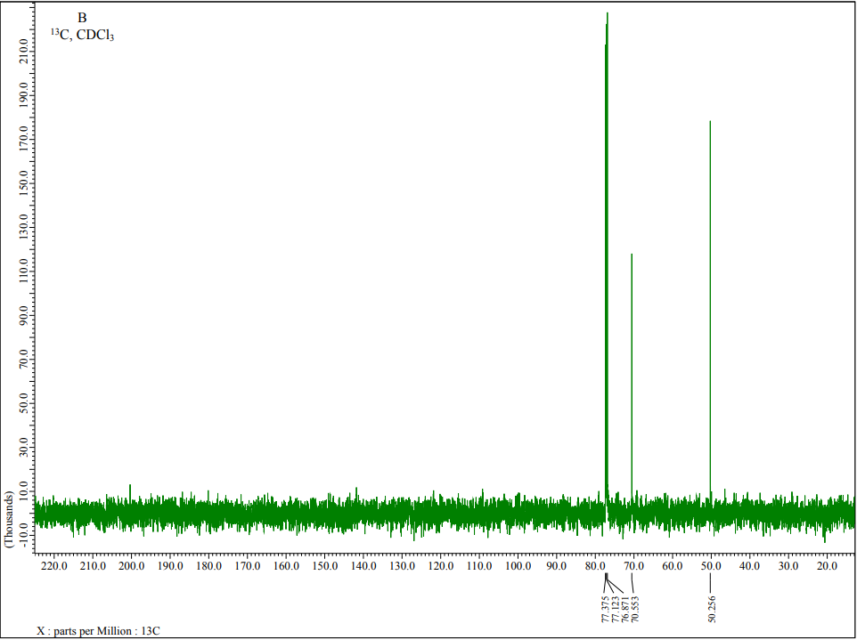Click the 160.0 x-axis tick label
857x640 pixels.
(x=286, y=566)
